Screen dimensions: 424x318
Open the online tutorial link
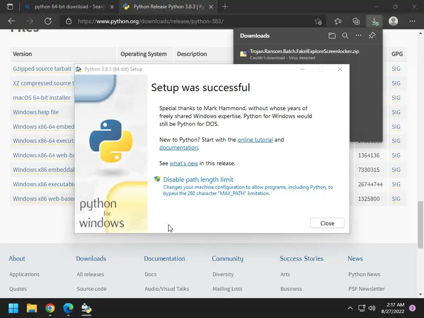pyautogui.click(x=255, y=140)
